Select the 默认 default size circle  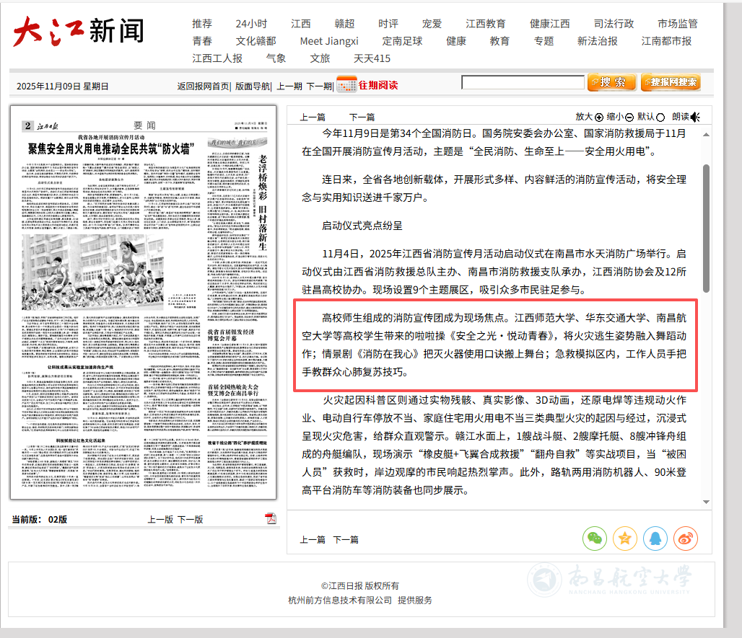(660, 117)
